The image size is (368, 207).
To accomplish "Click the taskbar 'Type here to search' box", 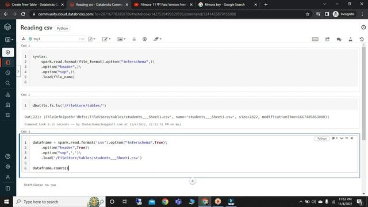I will (60, 202).
